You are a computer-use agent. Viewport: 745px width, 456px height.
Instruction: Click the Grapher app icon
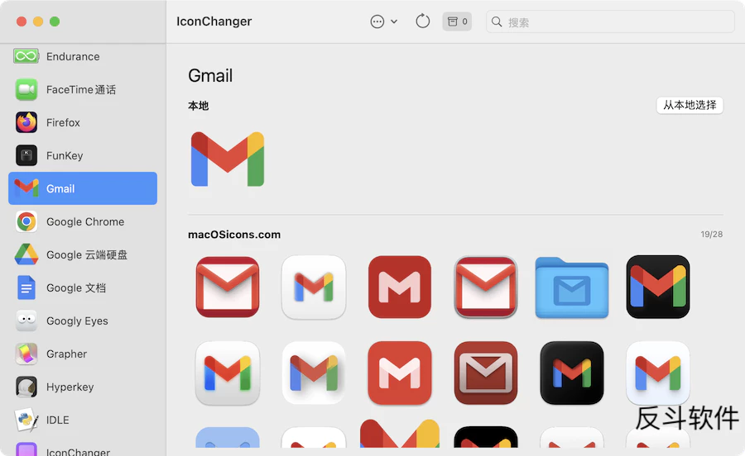(x=26, y=354)
